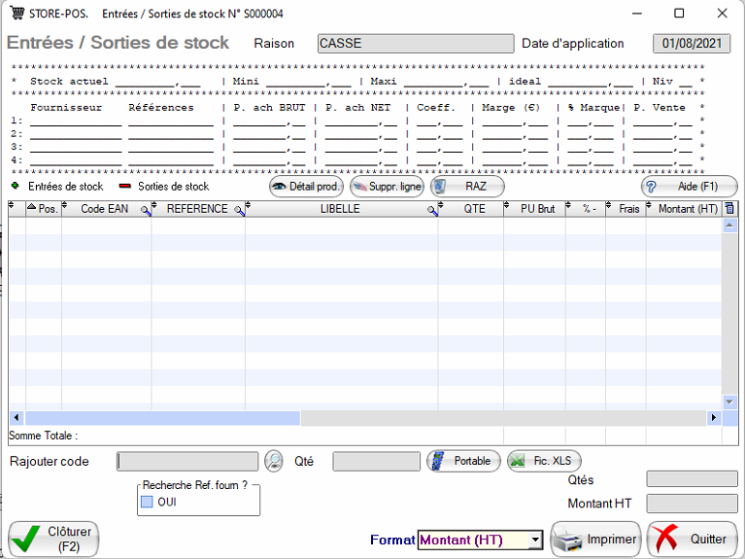Click the Rajouter code input field
This screenshot has height=559, width=745.
click(x=187, y=461)
